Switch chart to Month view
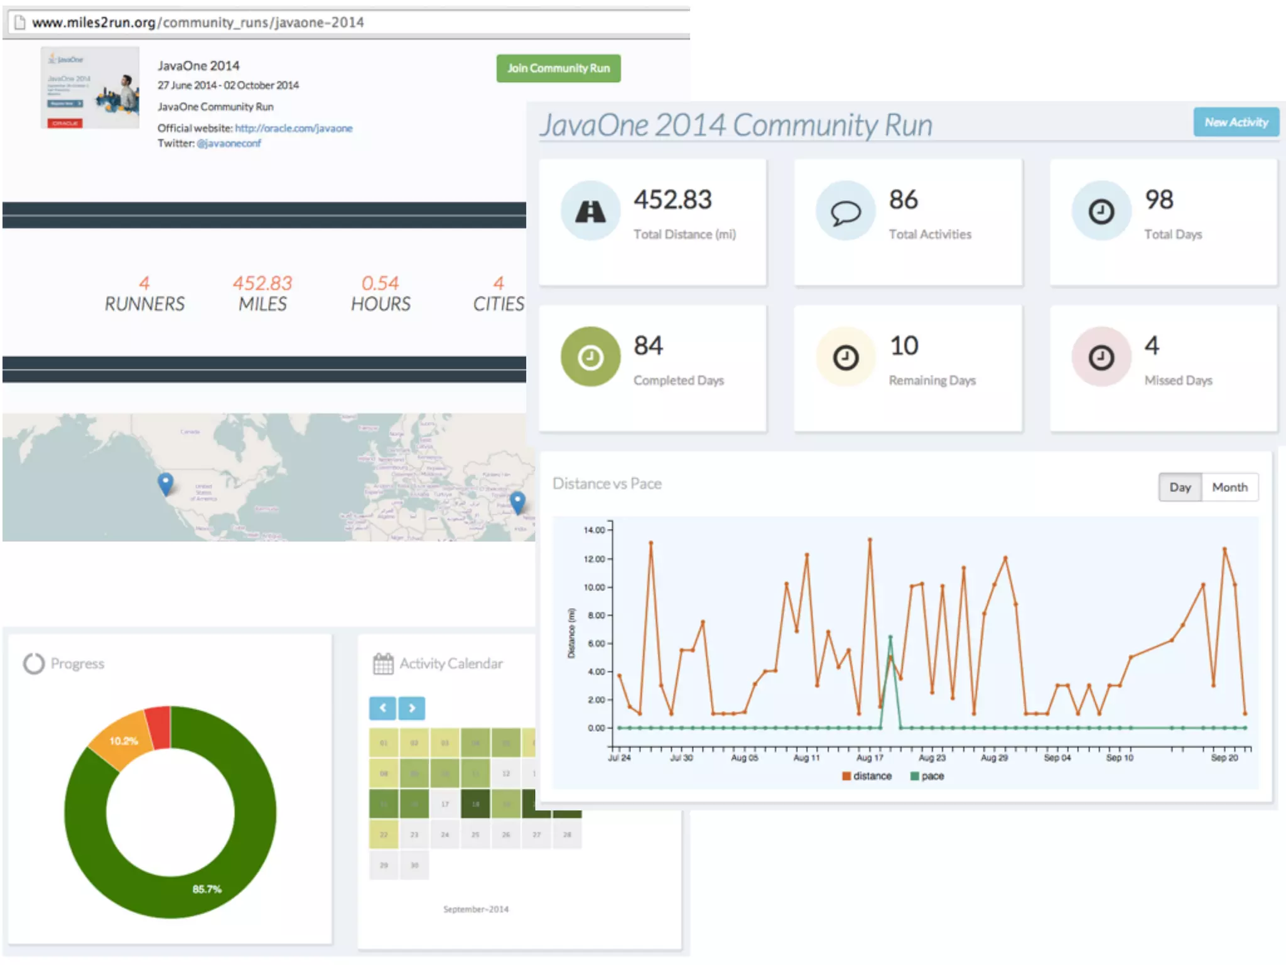 [x=1229, y=487]
